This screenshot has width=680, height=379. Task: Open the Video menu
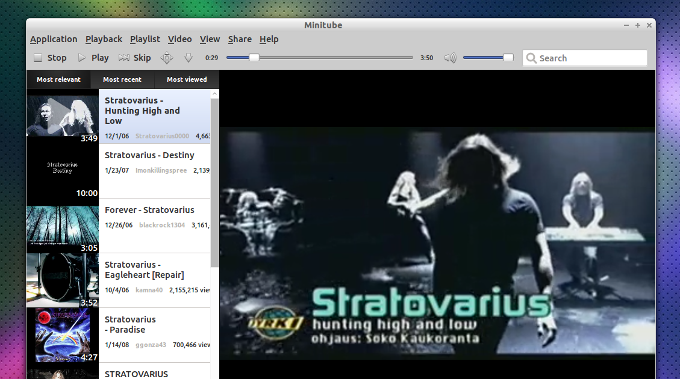[x=179, y=39]
